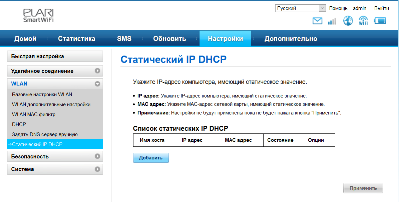
Task: Click the WiFi status icon
Action: (363, 21)
